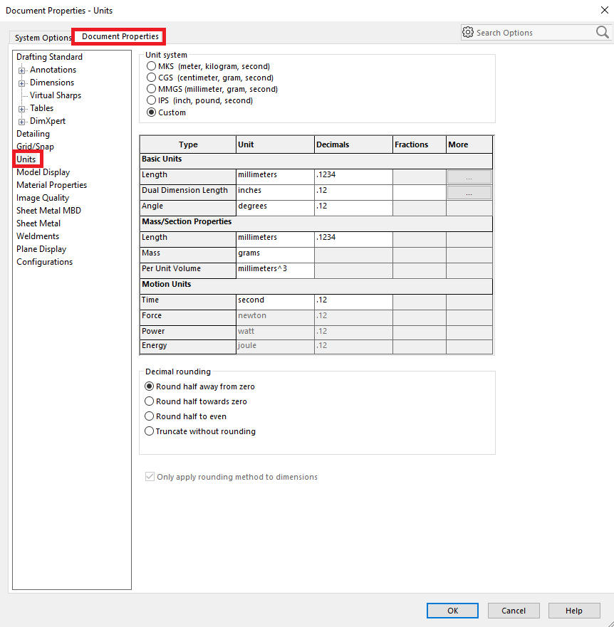Select Material Properties in the tree
Viewport: 614px width, 627px height.
coord(51,185)
